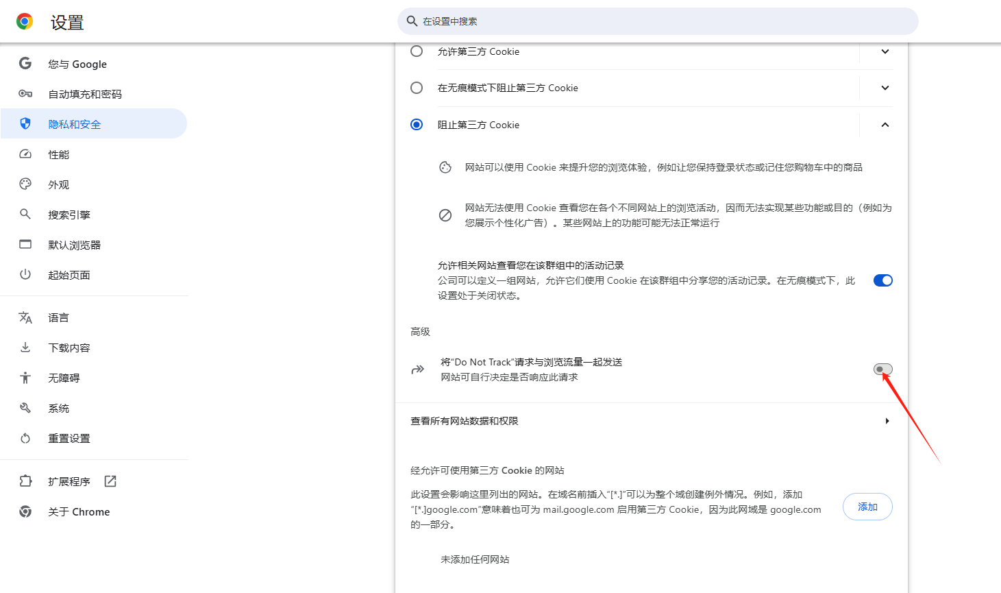The width and height of the screenshot is (1001, 593).
Task: Click the puzzle piece icon for 扩展程序
Action: point(25,481)
